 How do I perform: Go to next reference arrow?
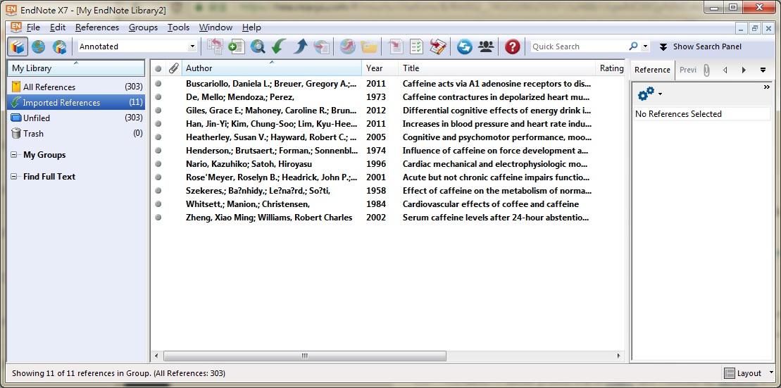744,70
